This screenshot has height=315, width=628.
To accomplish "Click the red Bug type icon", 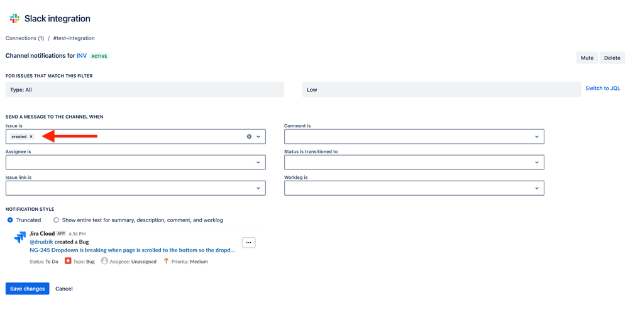I will (x=68, y=261).
